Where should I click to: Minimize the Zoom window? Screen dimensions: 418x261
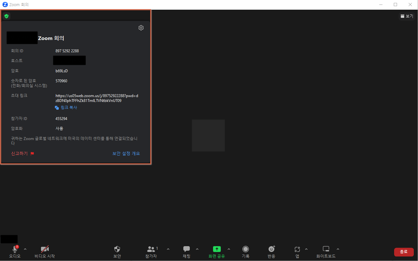pyautogui.click(x=381, y=5)
